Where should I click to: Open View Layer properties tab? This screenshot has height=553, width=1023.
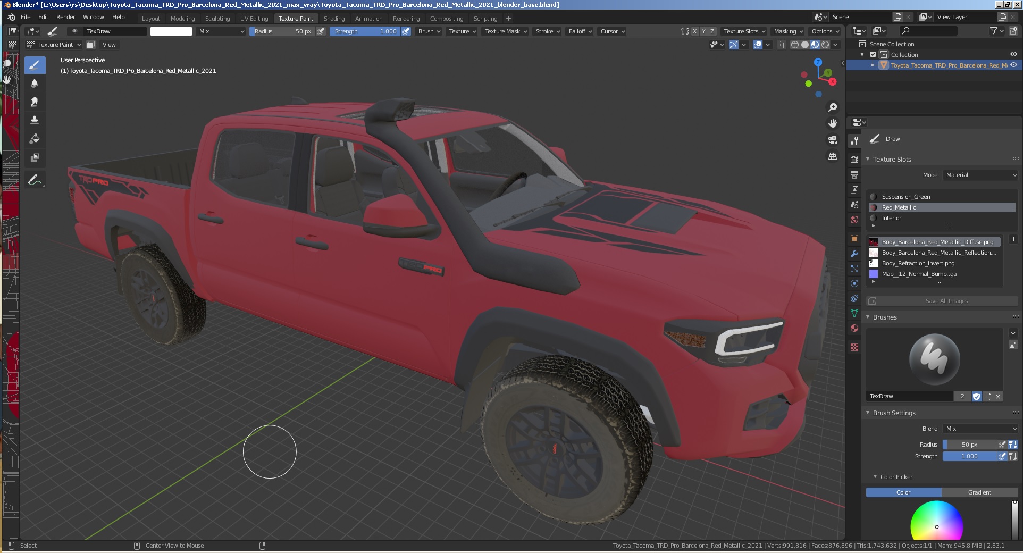tap(854, 190)
